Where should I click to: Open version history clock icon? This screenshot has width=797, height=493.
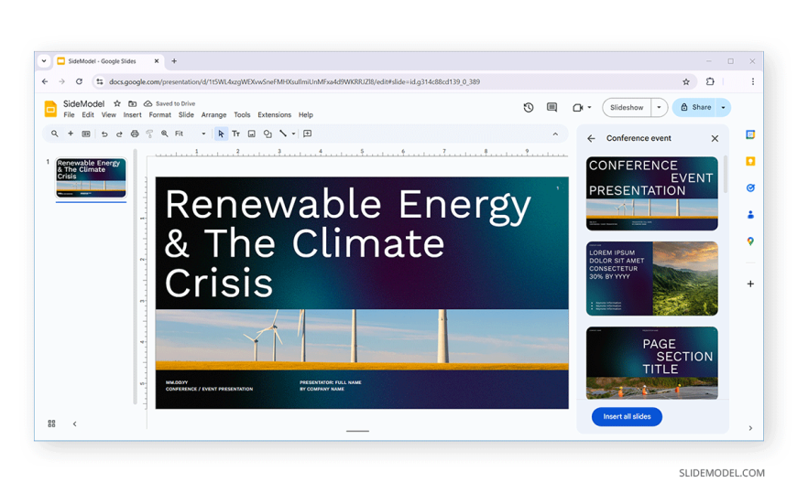[x=529, y=108]
